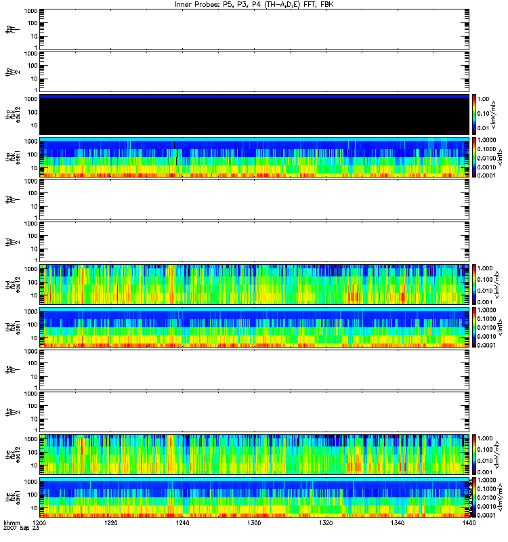Click the 'the fff 2' y-axis label
This screenshot has width=508, height=542.
(x=13, y=412)
